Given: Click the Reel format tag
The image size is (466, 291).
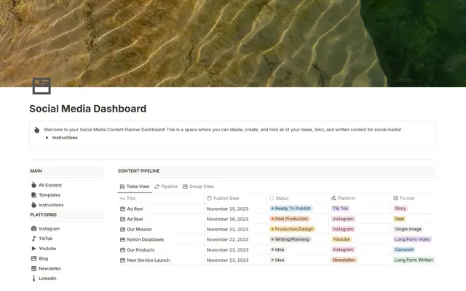Looking at the screenshot, I should point(400,219).
